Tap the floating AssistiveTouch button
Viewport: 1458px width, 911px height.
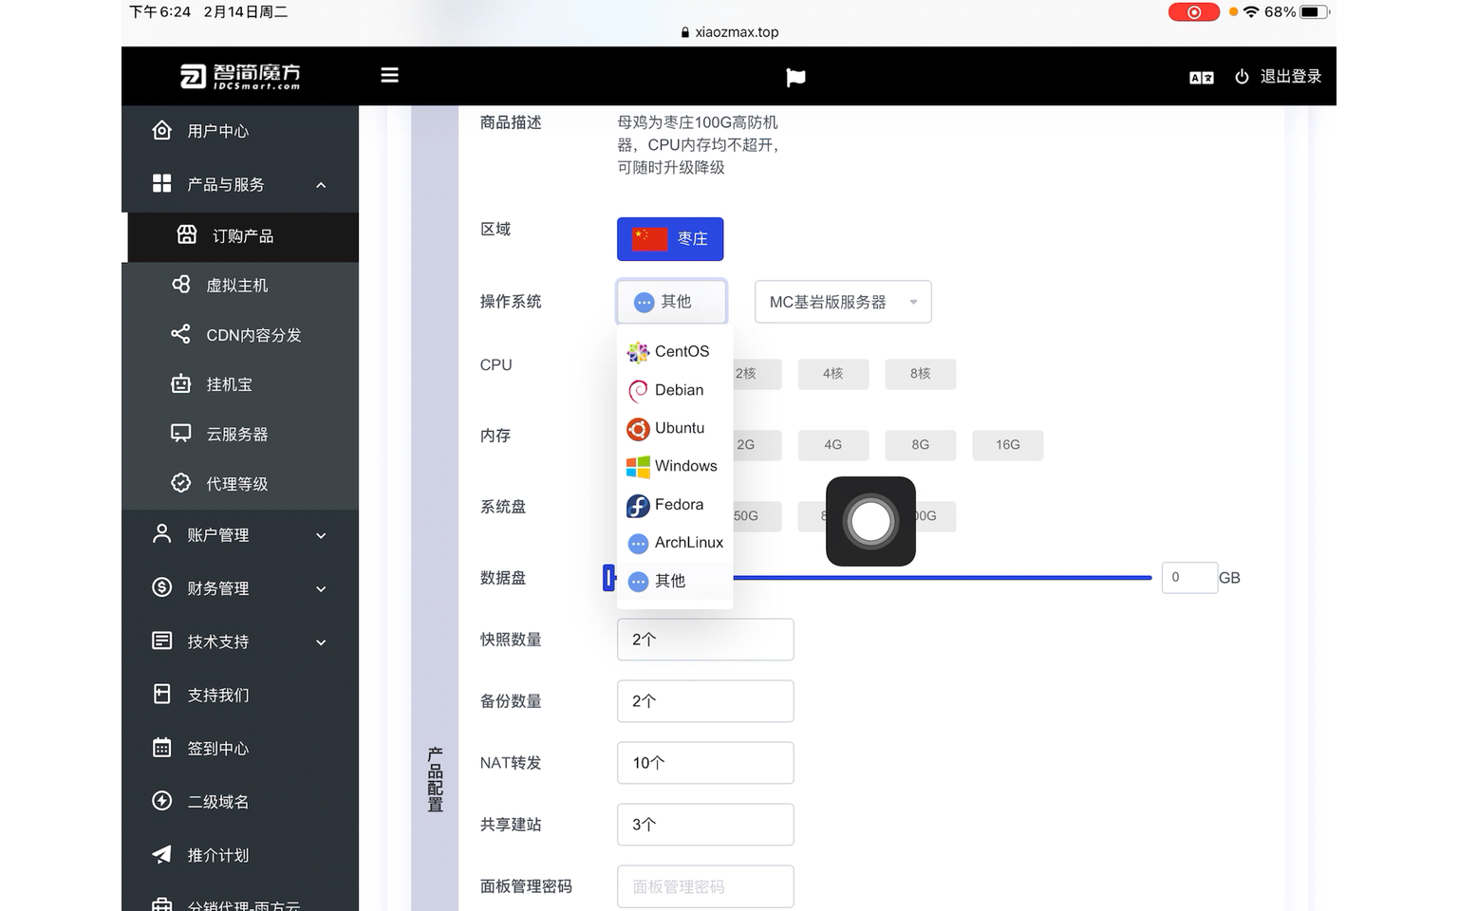point(870,521)
